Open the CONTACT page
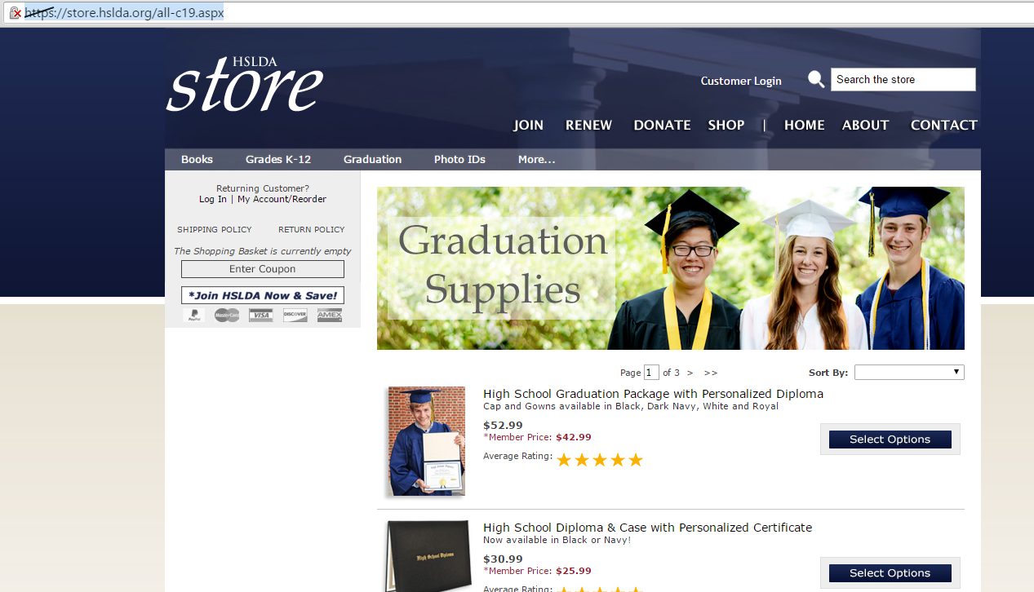 pos(943,125)
